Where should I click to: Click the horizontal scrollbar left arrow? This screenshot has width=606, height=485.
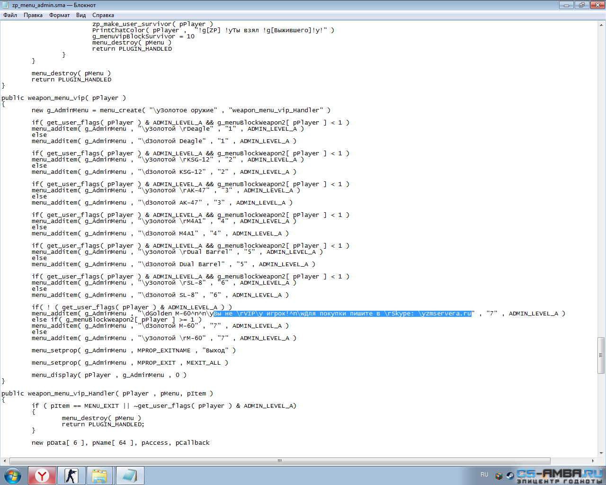[5, 461]
